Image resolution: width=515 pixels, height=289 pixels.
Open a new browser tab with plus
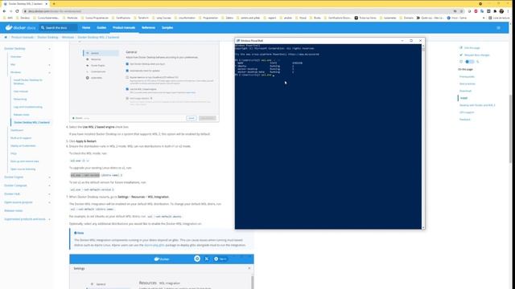(54, 3)
